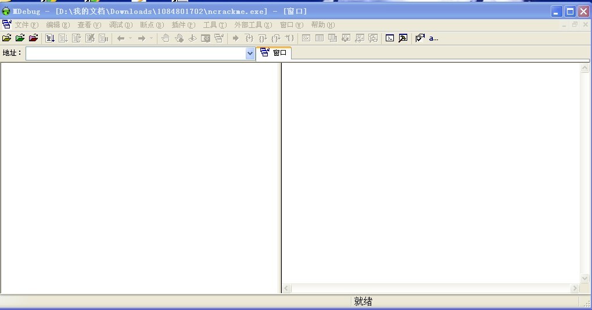Click the open hand breakpoint icon
Image resolution: width=592 pixels, height=310 pixels.
click(x=166, y=38)
